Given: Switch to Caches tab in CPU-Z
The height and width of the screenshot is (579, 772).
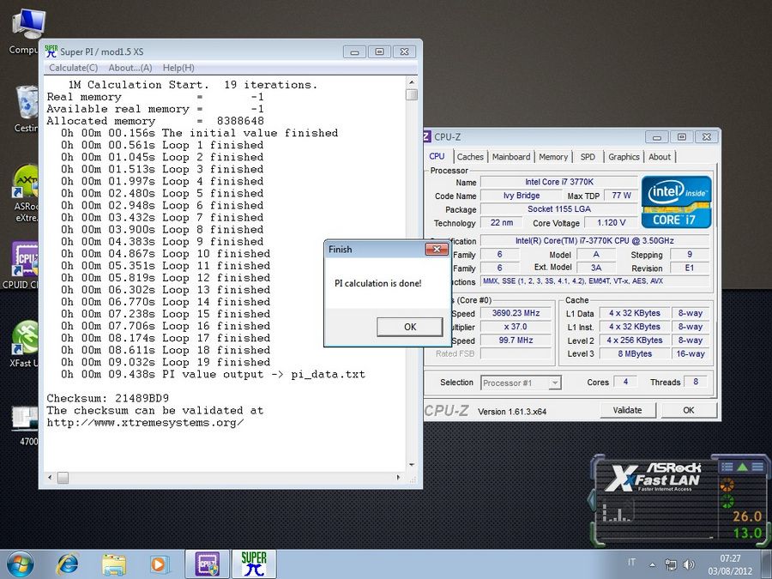Looking at the screenshot, I should click(470, 157).
